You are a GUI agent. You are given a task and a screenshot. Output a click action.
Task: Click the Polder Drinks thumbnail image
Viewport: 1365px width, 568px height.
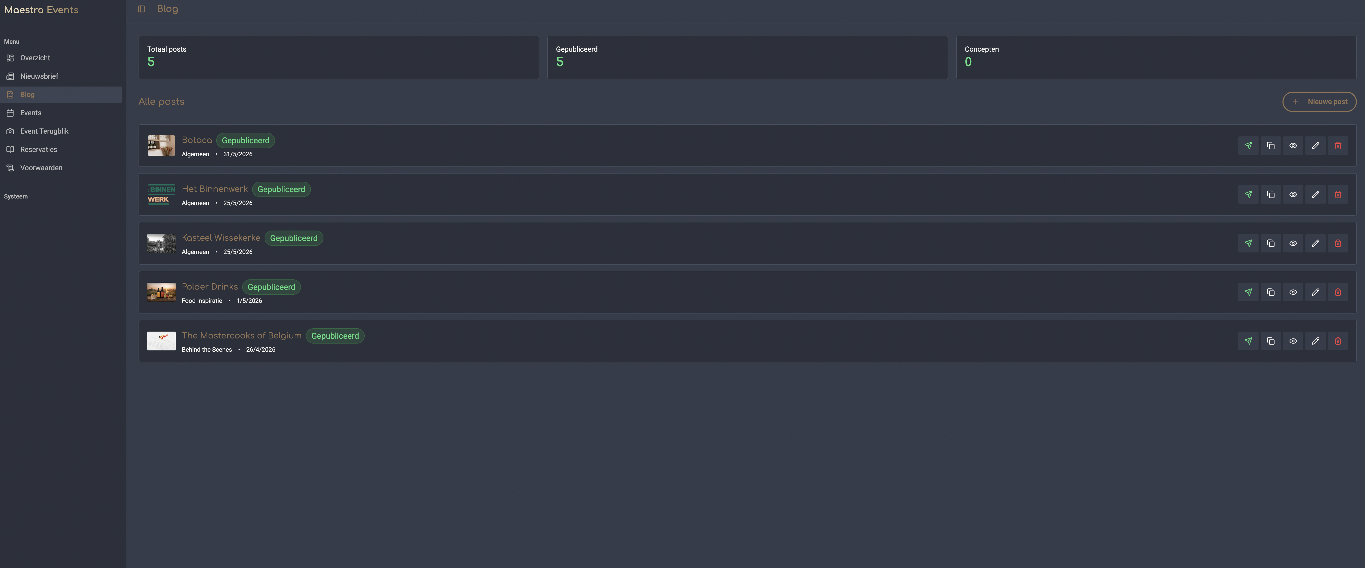coord(161,292)
